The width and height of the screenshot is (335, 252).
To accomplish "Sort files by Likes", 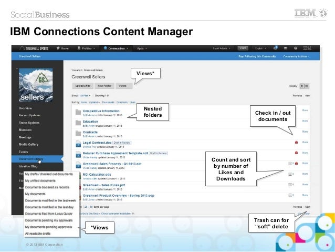I will click(132, 103).
